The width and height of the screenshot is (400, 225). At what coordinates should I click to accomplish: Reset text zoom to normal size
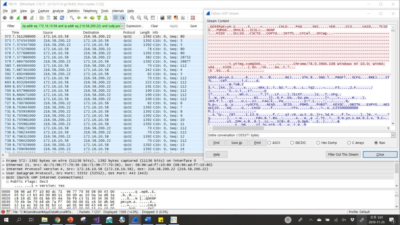(x=146, y=18)
